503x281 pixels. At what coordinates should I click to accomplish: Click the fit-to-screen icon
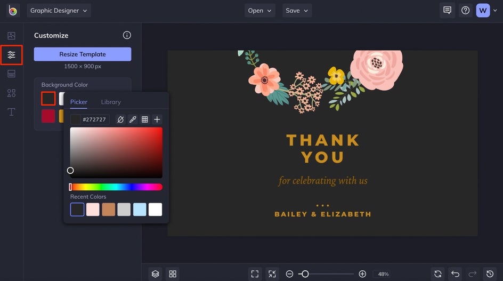255,274
